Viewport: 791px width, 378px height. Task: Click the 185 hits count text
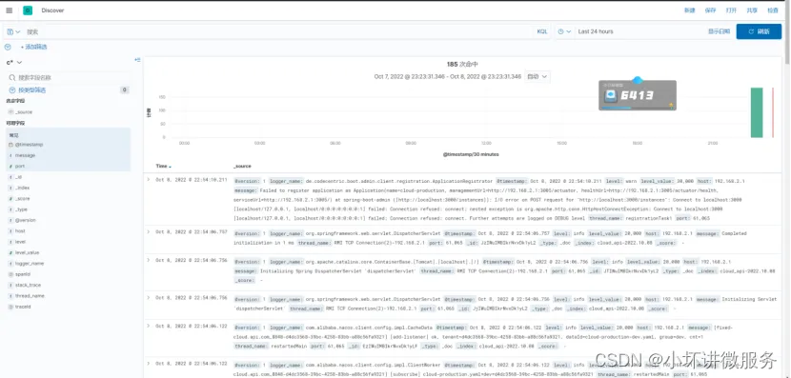click(x=462, y=65)
